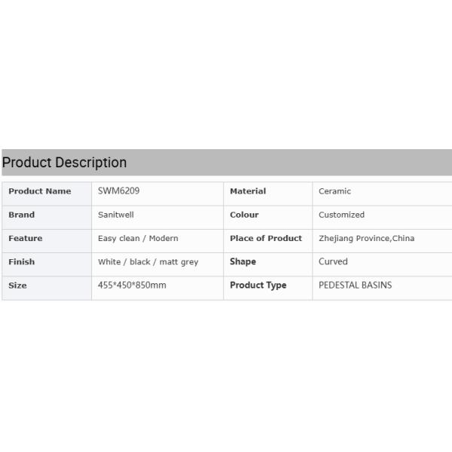Select the Size label cell
The height and width of the screenshot is (452, 452).
coord(17,286)
